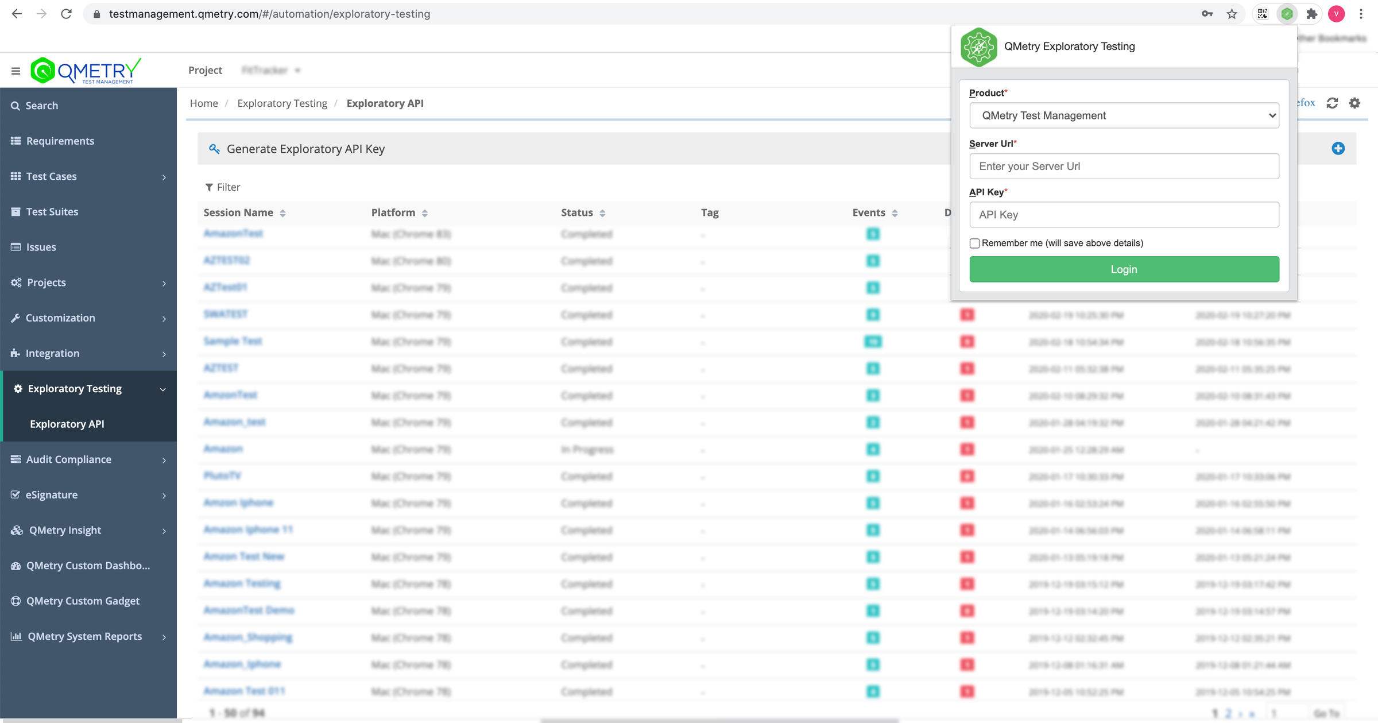Open the Sample Test session link

(x=233, y=341)
